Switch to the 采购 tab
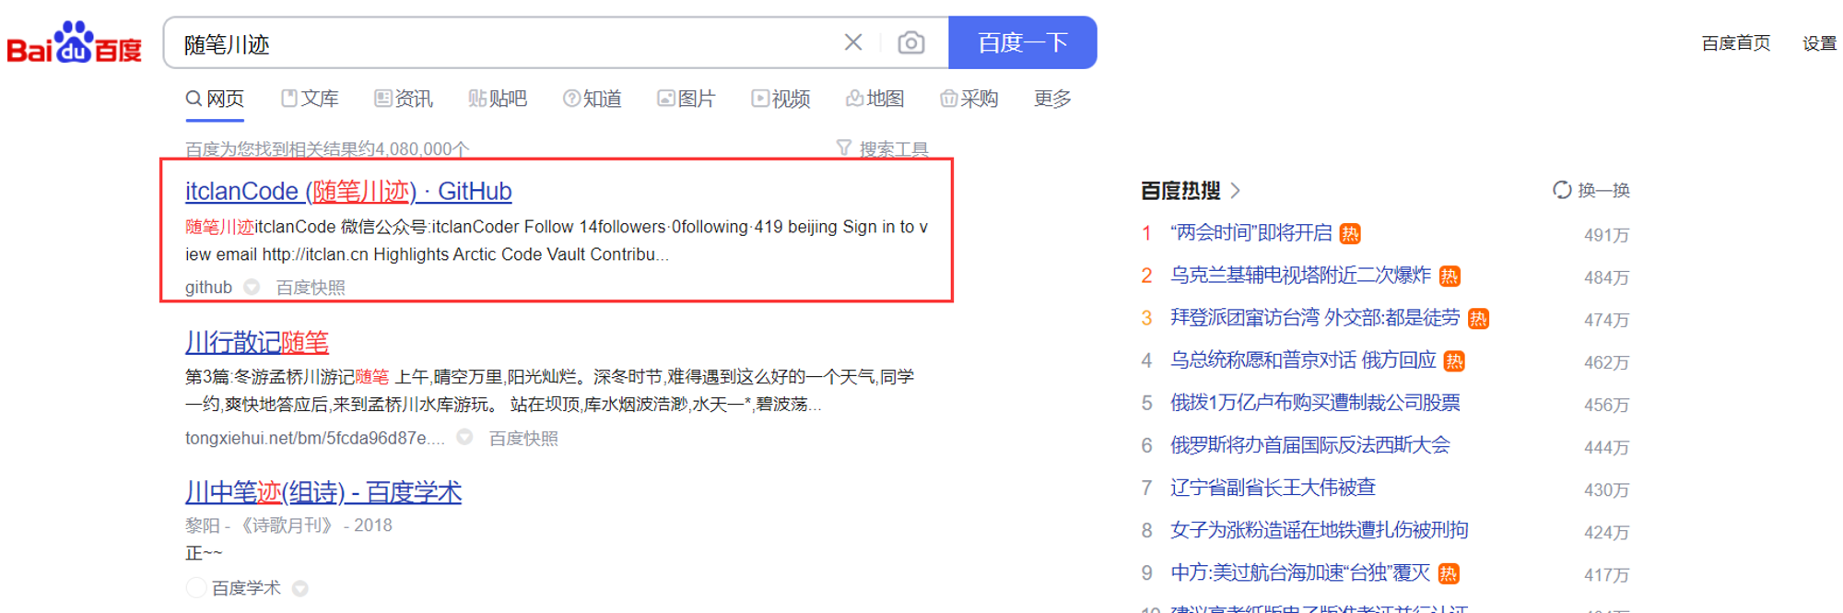The height and width of the screenshot is (613, 1843). [x=969, y=99]
